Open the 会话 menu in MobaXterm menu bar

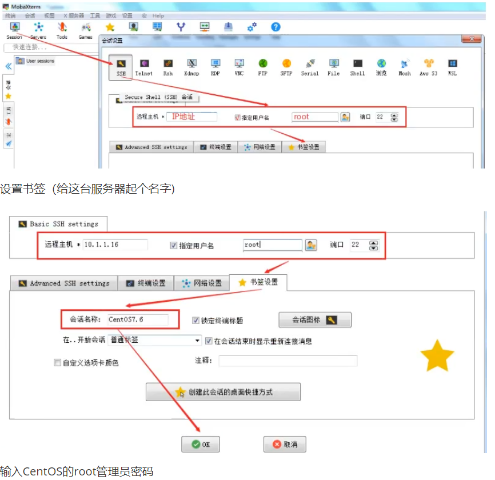(30, 16)
